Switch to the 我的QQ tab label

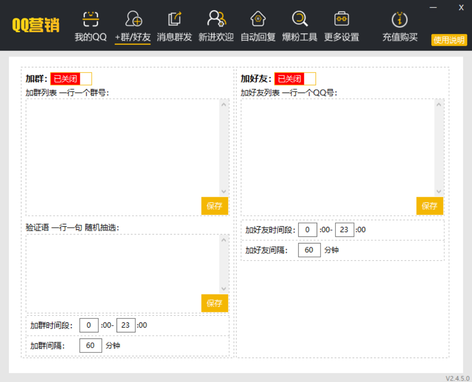coord(91,37)
